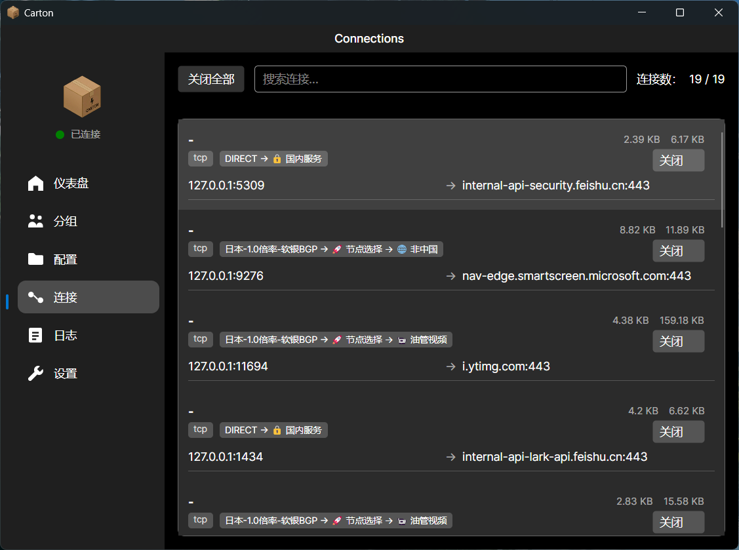Click the 已连接 status label

(x=86, y=135)
